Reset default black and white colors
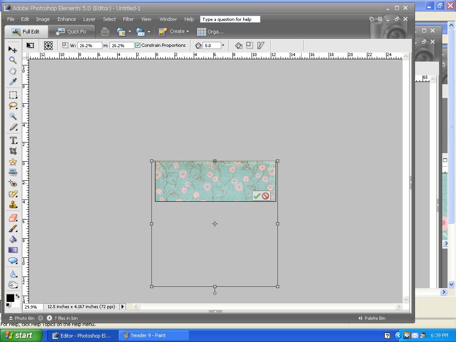This screenshot has height=342, width=456. point(8,305)
